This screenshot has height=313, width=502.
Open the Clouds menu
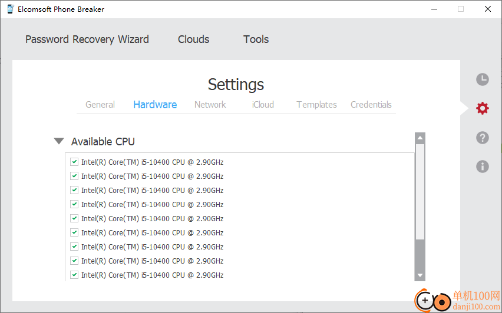tap(193, 39)
